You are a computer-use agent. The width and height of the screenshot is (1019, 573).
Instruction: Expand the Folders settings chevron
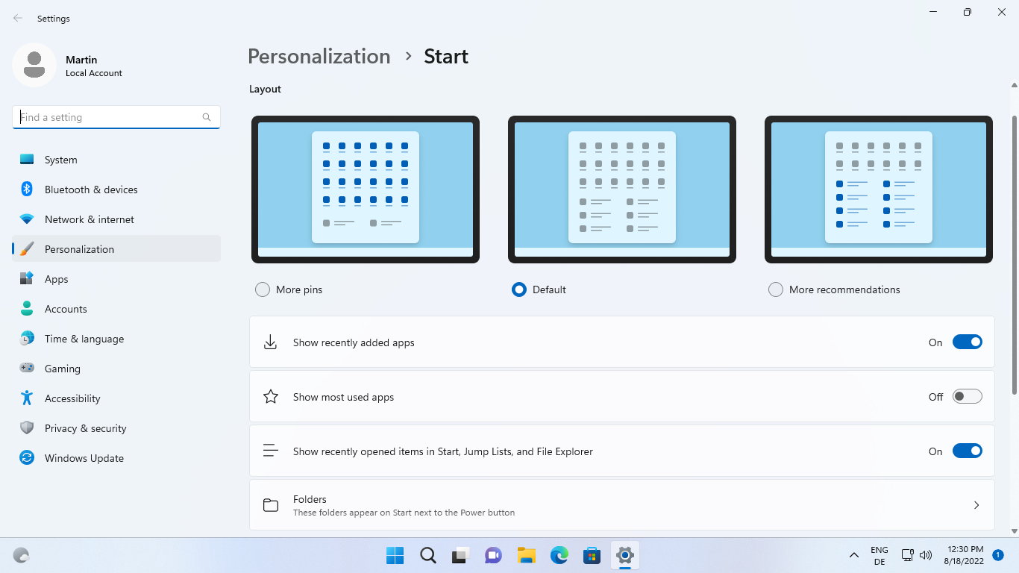(976, 505)
